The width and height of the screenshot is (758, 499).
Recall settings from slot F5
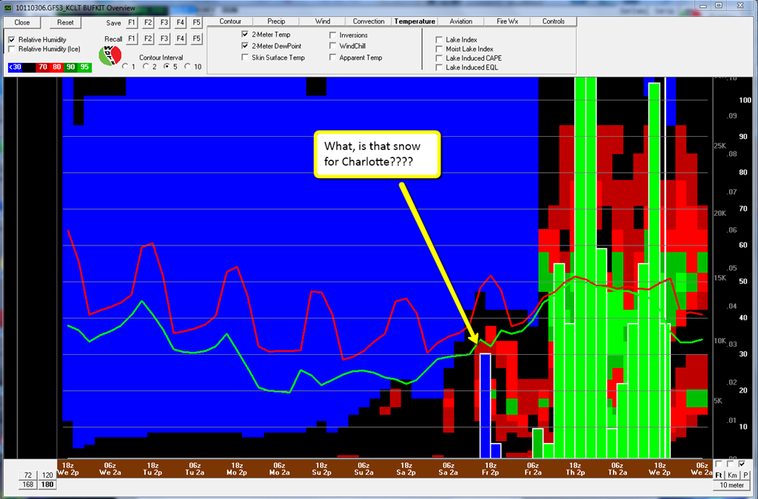pyautogui.click(x=196, y=38)
